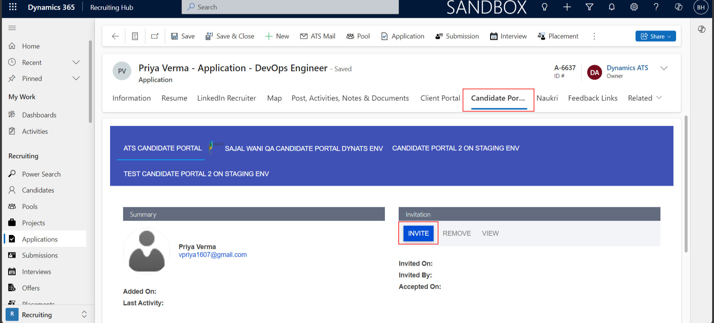Switch to the Resume tab

174,98
